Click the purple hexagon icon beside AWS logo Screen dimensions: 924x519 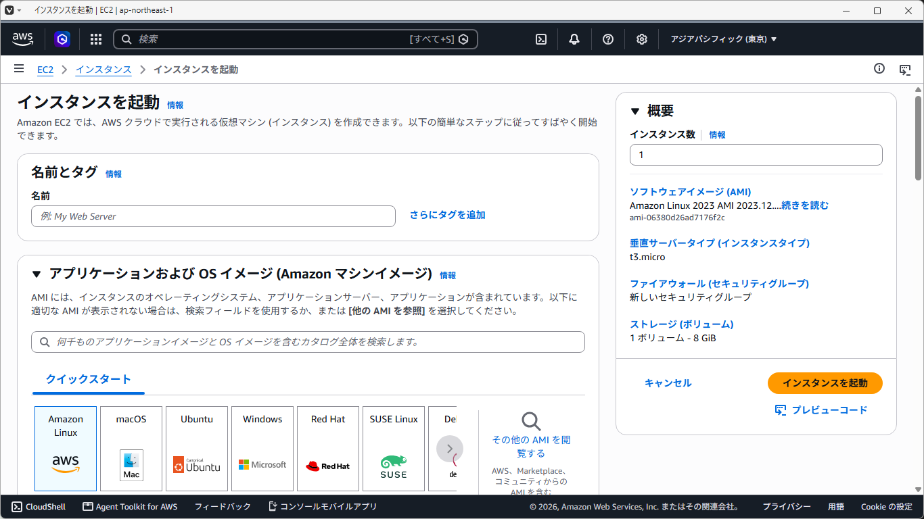point(63,39)
